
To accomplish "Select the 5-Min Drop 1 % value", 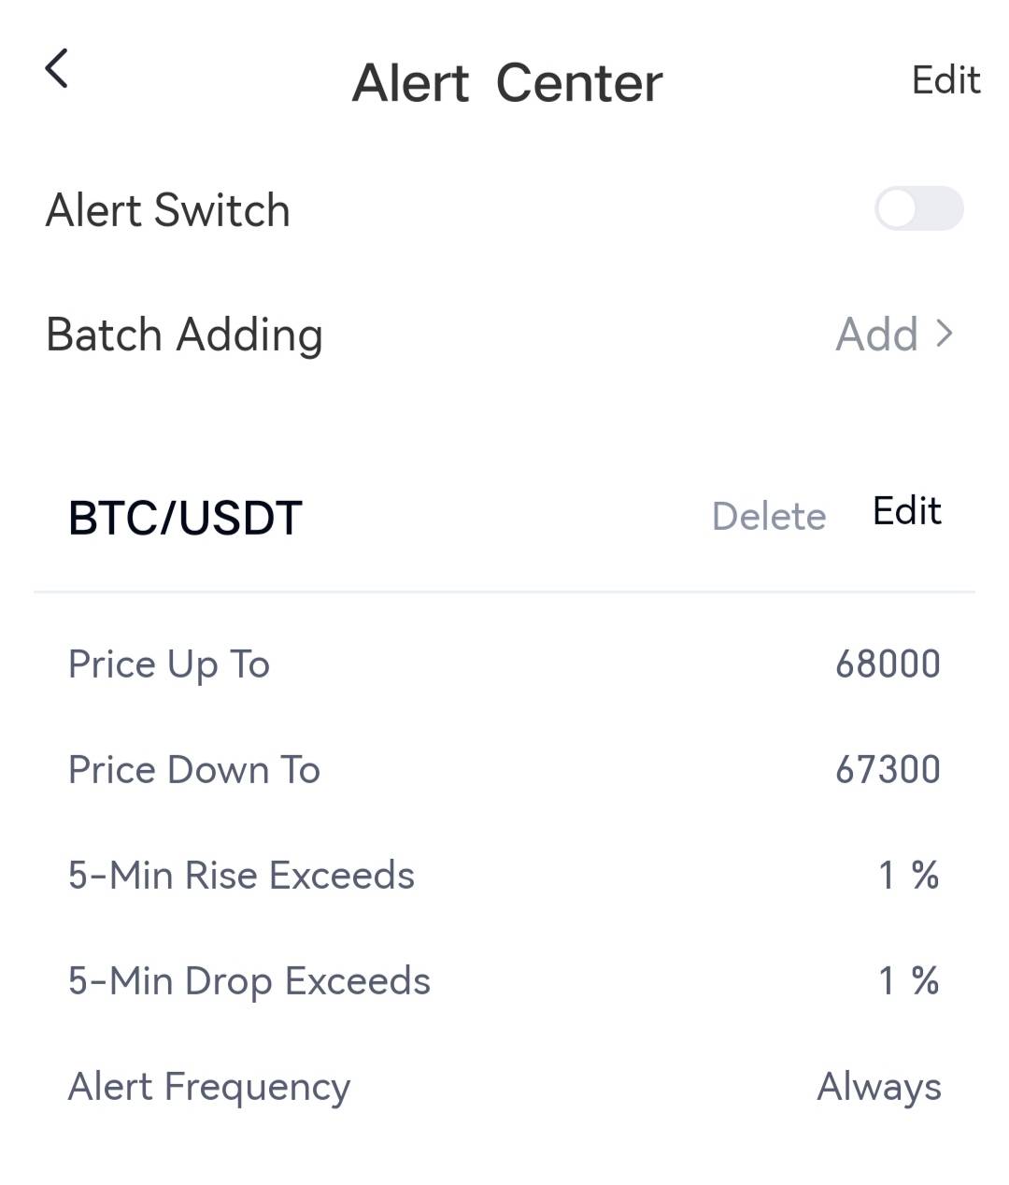I will tap(908, 981).
